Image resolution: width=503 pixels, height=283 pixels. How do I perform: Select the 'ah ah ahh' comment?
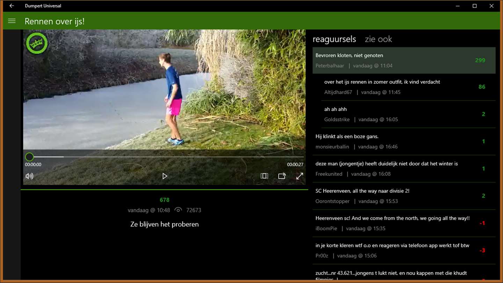[408, 114]
